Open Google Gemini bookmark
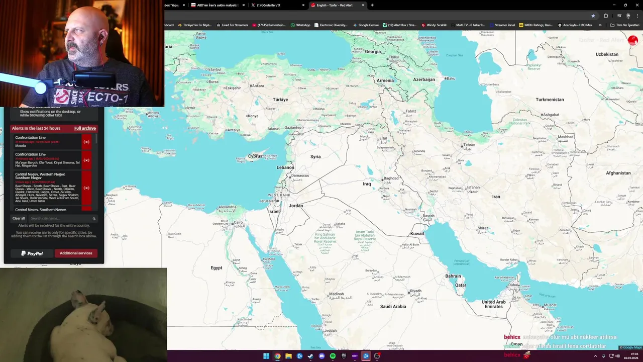The width and height of the screenshot is (643, 362). [366, 25]
